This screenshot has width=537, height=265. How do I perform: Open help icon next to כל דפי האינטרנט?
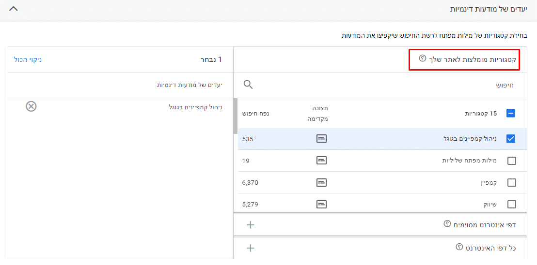coord(459,247)
